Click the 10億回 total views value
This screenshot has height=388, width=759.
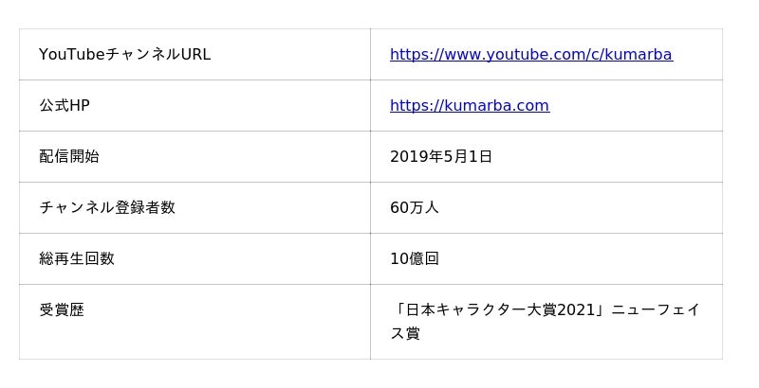pos(415,258)
